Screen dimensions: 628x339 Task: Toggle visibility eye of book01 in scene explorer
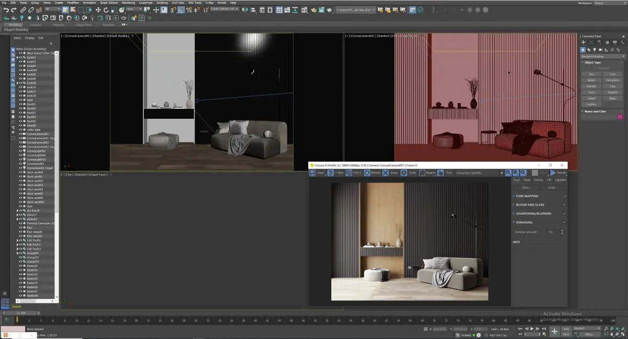pos(20,58)
